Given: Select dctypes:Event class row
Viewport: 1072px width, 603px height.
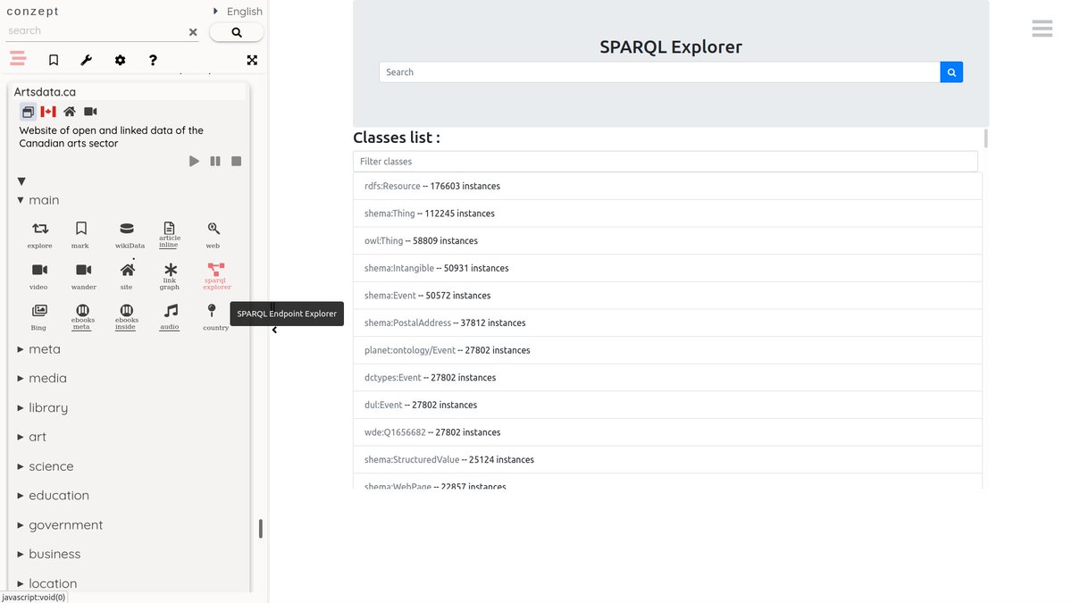Looking at the screenshot, I should click(667, 378).
